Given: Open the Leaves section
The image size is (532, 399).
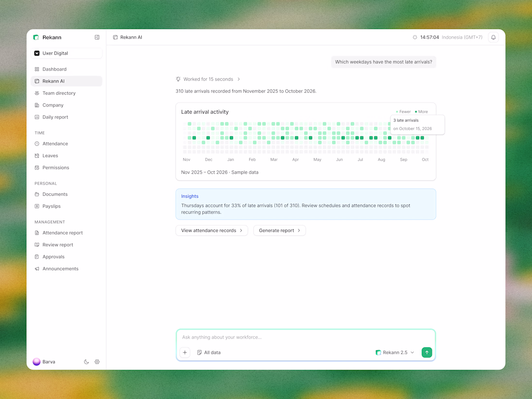Looking at the screenshot, I should [x=67, y=156].
